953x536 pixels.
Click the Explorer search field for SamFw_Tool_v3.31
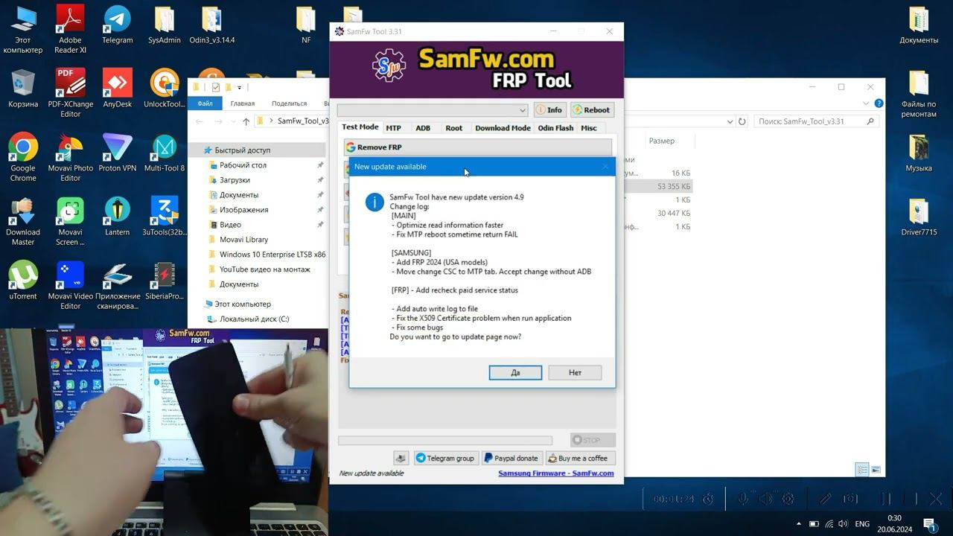[817, 121]
